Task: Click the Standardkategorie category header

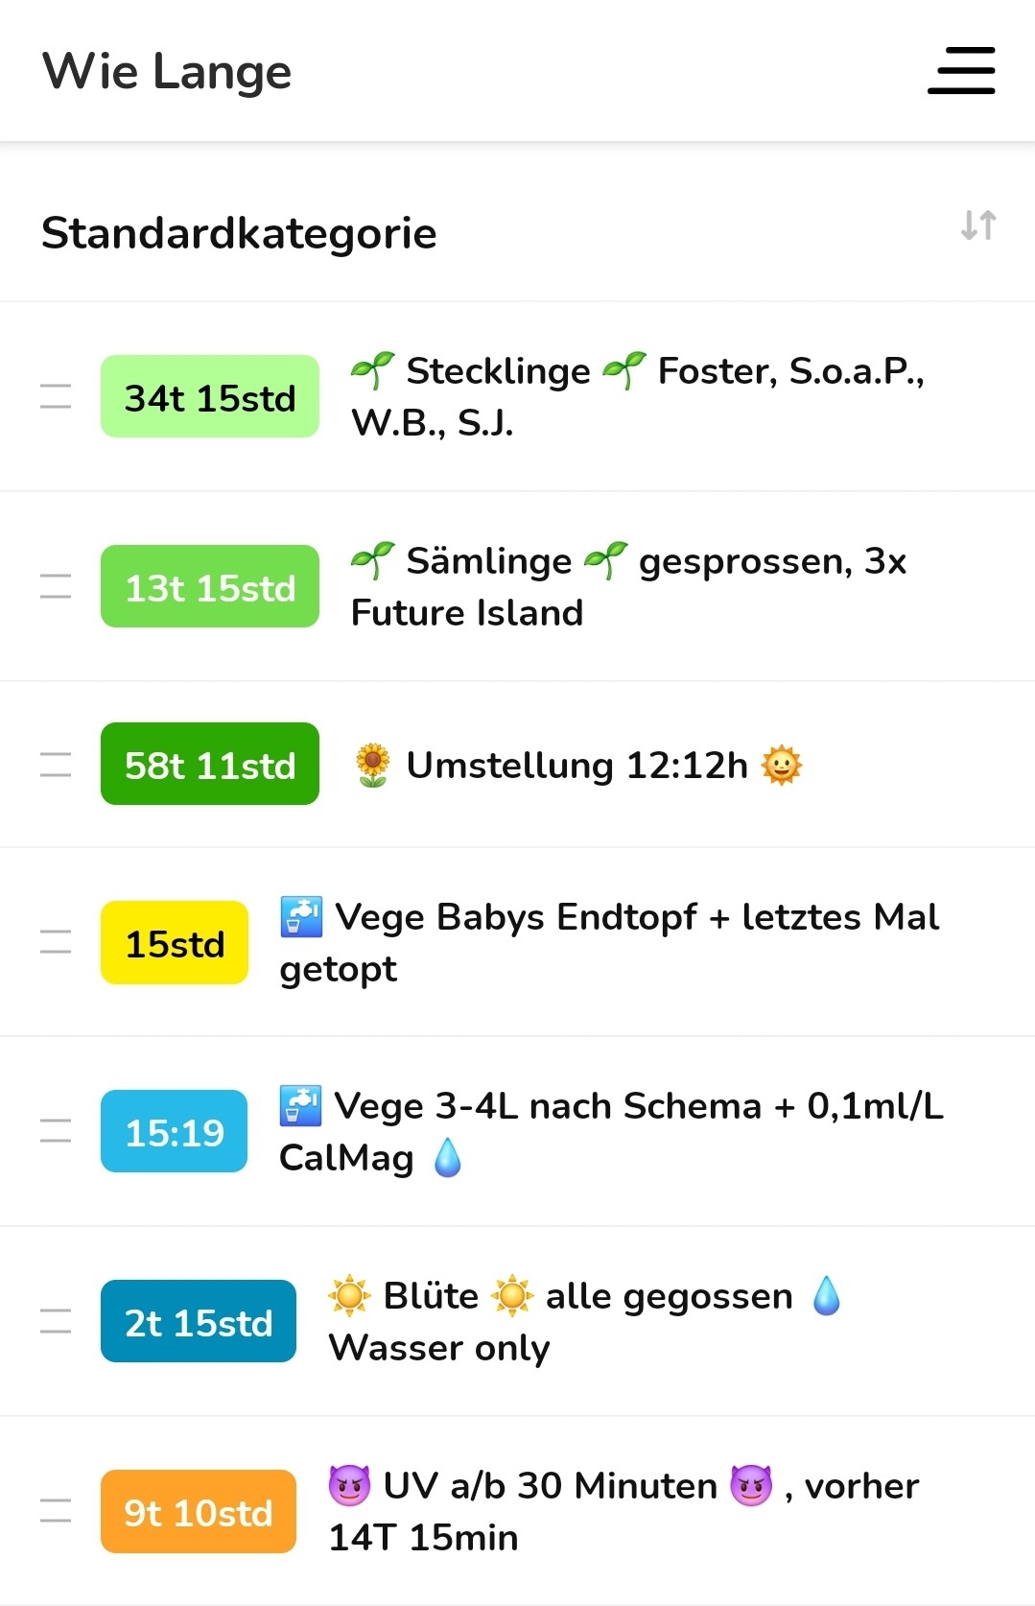Action: [240, 233]
